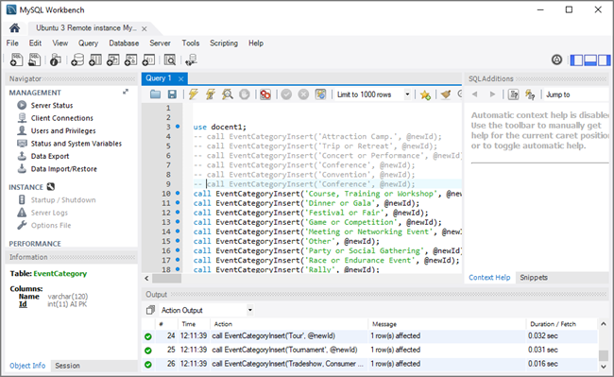Toggle the right sidebar panel visibility

coord(604,60)
